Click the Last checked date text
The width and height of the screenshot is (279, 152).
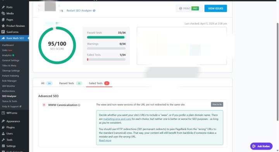pos(206,24)
